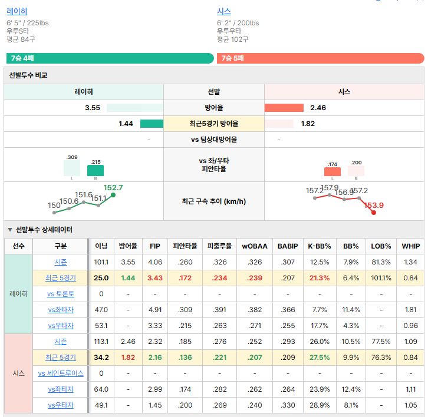The width and height of the screenshot is (428, 417).
Task: Click the 4.06 FIP cell
Action: (x=155, y=262)
